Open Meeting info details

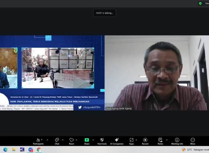[177, 140]
